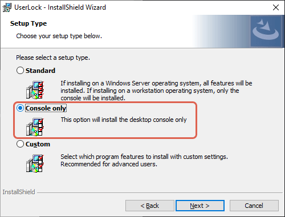Select the Console only radio button circle
This screenshot has width=285, height=217.
[x=20, y=108]
